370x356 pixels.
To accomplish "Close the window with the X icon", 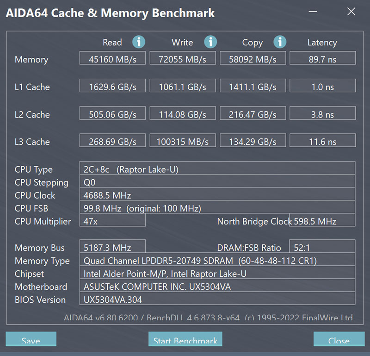I will [351, 12].
